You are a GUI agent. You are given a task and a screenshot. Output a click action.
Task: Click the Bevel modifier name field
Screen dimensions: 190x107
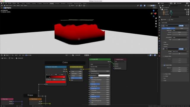(x=172, y=26)
